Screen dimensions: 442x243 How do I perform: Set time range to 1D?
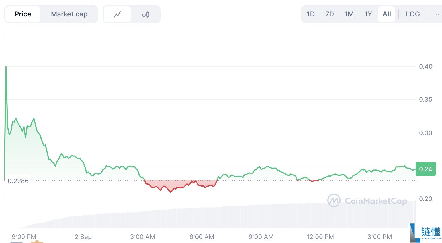click(311, 14)
